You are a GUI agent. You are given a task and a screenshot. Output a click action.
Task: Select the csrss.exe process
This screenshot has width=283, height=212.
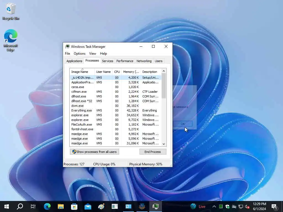[116, 87]
